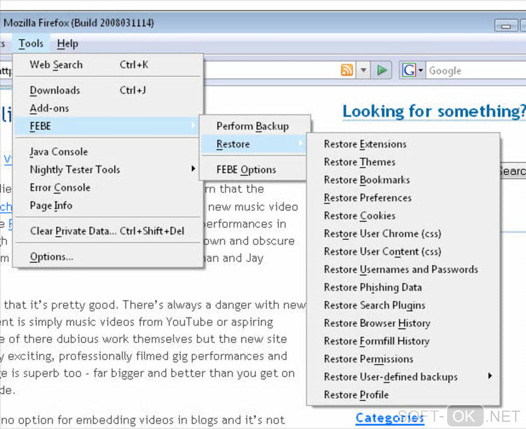Screen dimensions: 526x429
Task: Select Perform Backup in FEBE submenu
Action: [x=254, y=126]
